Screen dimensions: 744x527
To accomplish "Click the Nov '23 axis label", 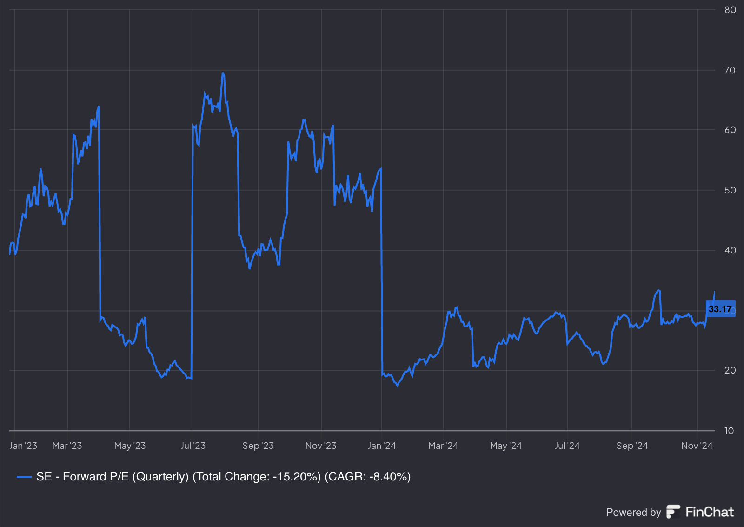I will click(321, 446).
